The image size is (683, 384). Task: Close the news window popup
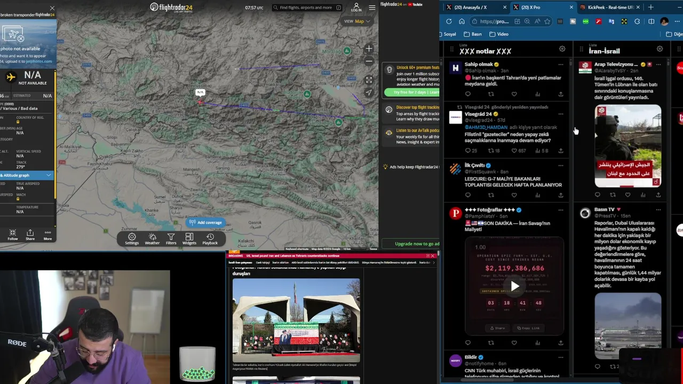433,256
